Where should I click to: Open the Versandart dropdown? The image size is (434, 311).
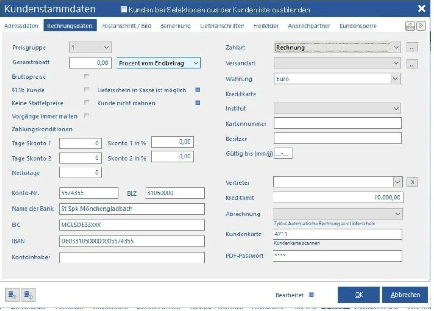[x=337, y=63]
